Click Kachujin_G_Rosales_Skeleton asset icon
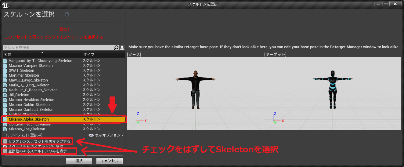Image resolution: width=404 pixels, height=167 pixels. [x=5, y=90]
